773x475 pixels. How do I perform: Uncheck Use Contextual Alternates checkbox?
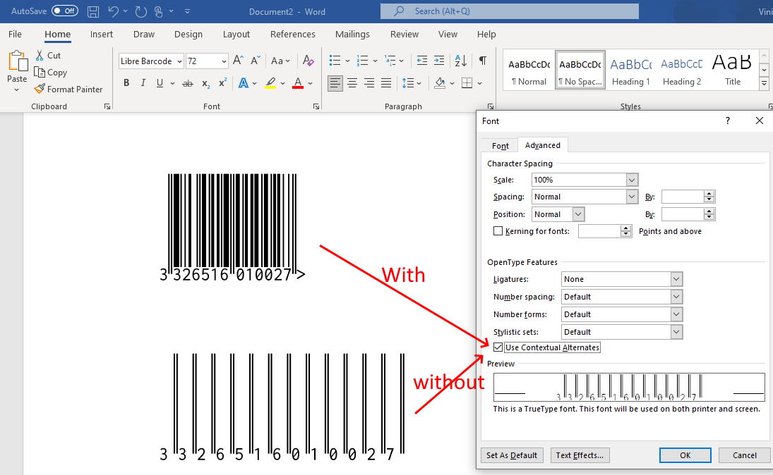498,347
